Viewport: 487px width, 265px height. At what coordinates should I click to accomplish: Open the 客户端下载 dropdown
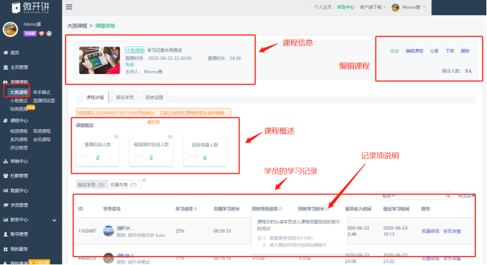click(373, 7)
